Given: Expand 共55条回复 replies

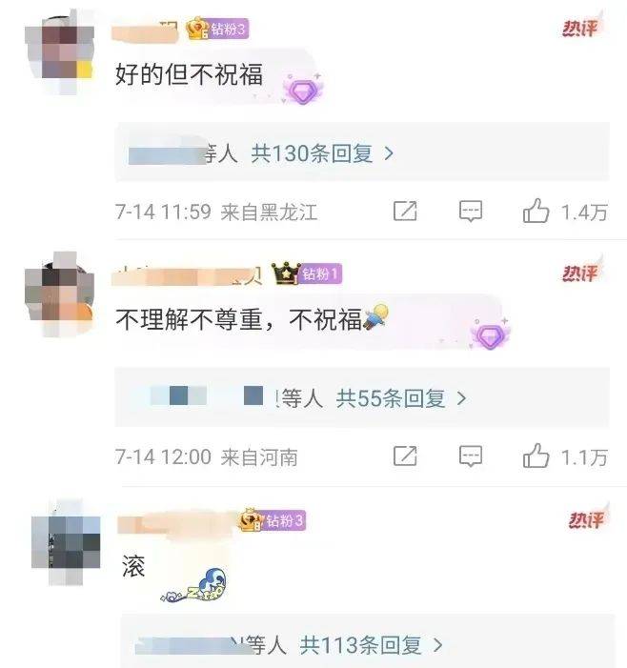Looking at the screenshot, I should (401, 398).
